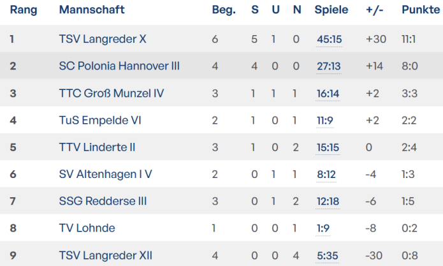Image resolution: width=443 pixels, height=266 pixels.
Task: Open TSV Langreder XII team page
Action: point(105,255)
